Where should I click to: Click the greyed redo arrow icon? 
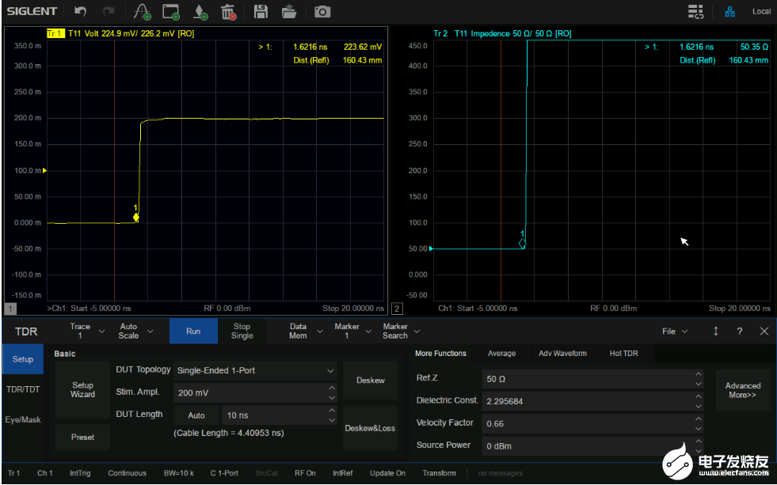[x=109, y=11]
